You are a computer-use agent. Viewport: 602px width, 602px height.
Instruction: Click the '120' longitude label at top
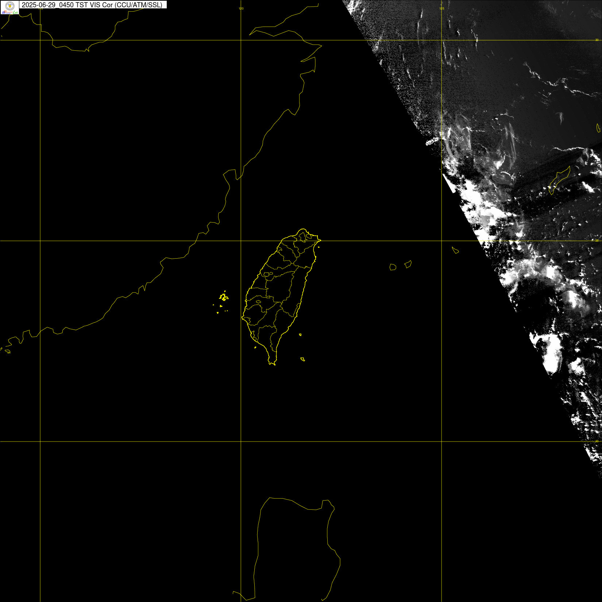[241, 8]
